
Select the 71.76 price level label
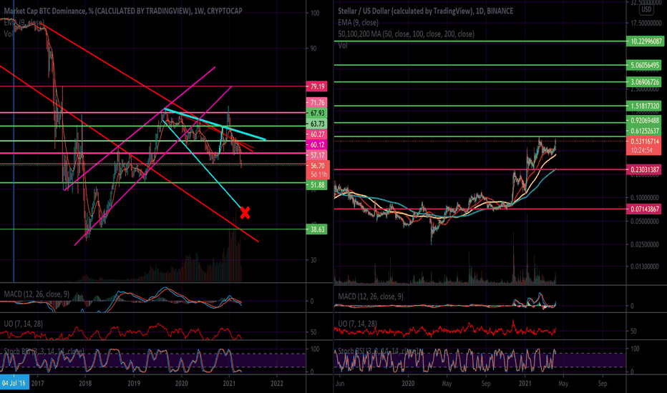click(317, 102)
